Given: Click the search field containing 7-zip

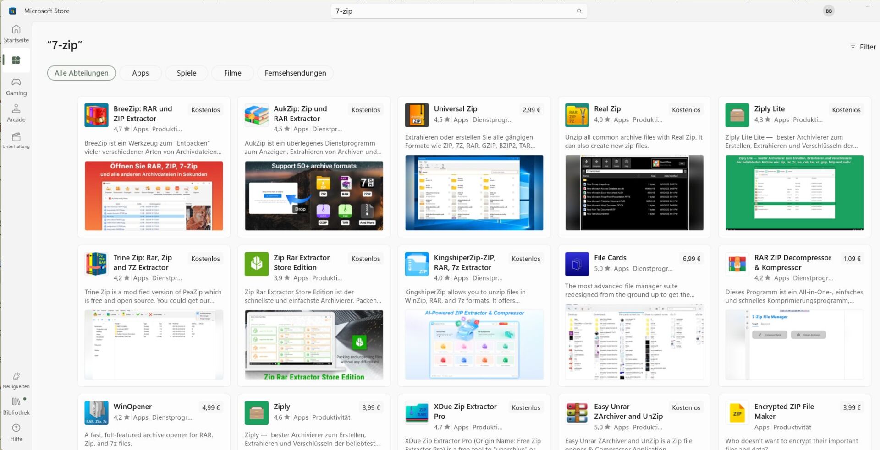Looking at the screenshot, I should pyautogui.click(x=458, y=11).
